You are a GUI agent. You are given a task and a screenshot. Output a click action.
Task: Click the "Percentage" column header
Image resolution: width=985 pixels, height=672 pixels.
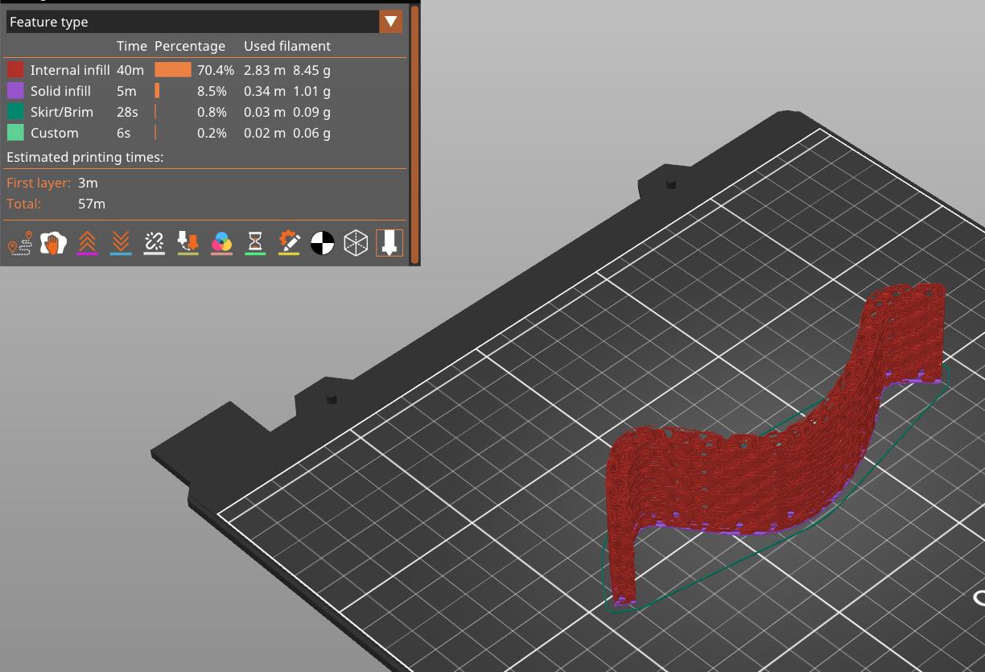point(190,46)
